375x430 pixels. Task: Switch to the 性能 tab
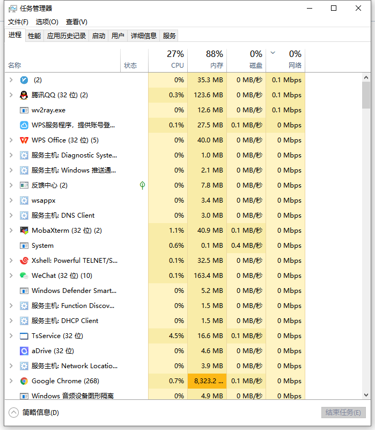click(x=34, y=35)
